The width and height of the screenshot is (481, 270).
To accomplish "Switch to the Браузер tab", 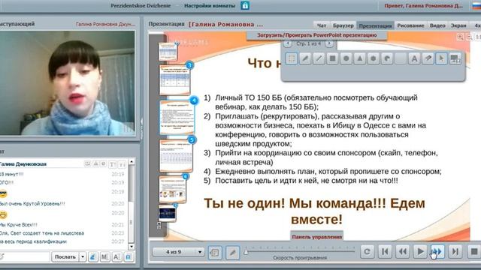I will (x=343, y=25).
